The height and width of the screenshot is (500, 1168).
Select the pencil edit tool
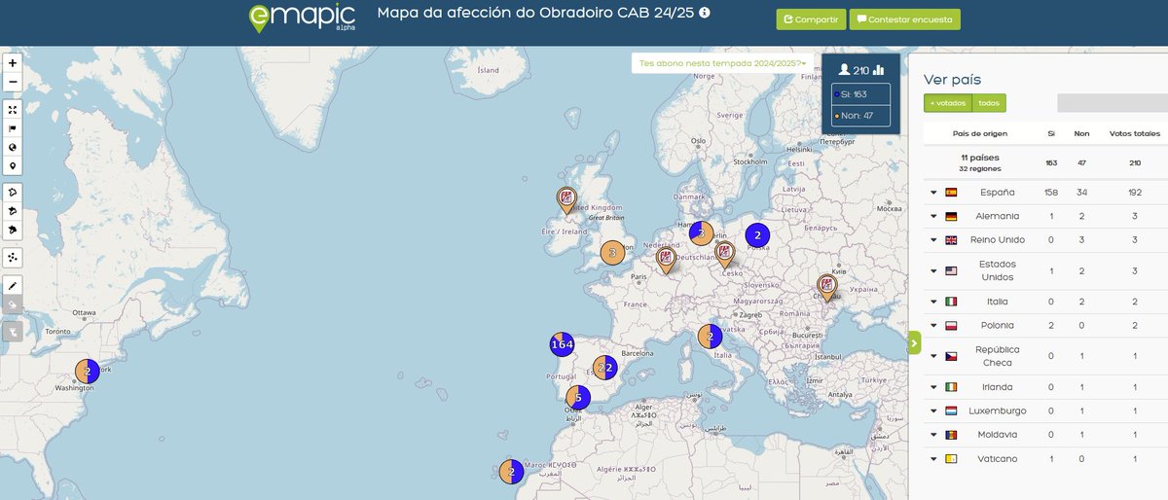click(13, 286)
